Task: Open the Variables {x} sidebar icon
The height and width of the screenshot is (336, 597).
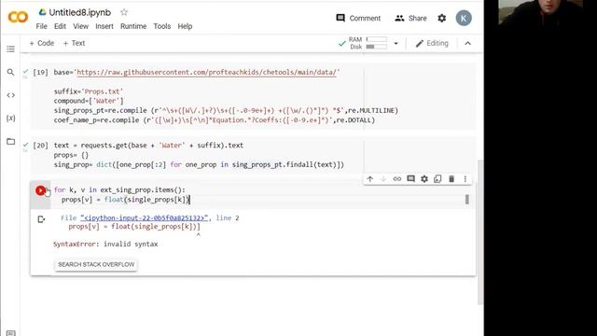Action: [10, 119]
